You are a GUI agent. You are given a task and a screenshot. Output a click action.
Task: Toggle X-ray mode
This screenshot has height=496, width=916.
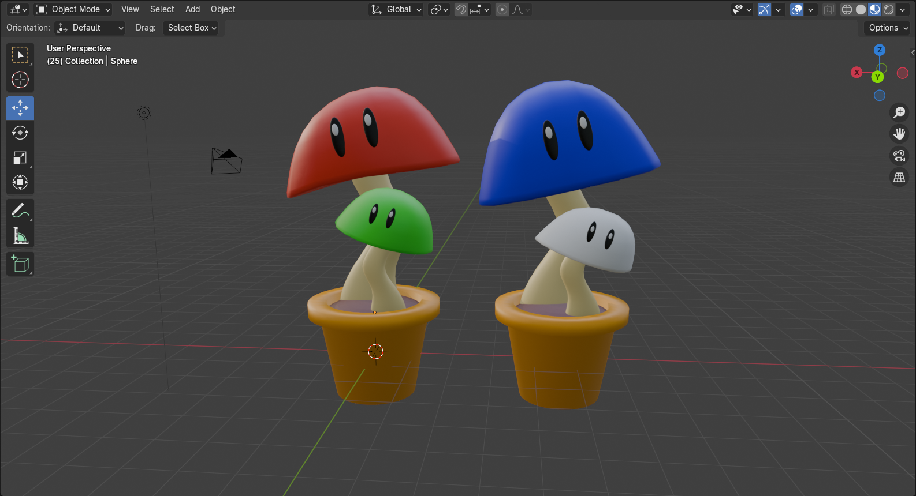829,9
